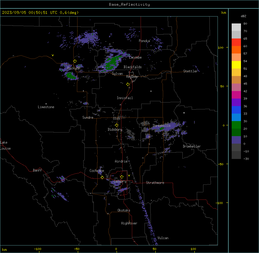Click the -50 tick on the right axis
Screen dimensions: 259x253
click(x=221, y=164)
